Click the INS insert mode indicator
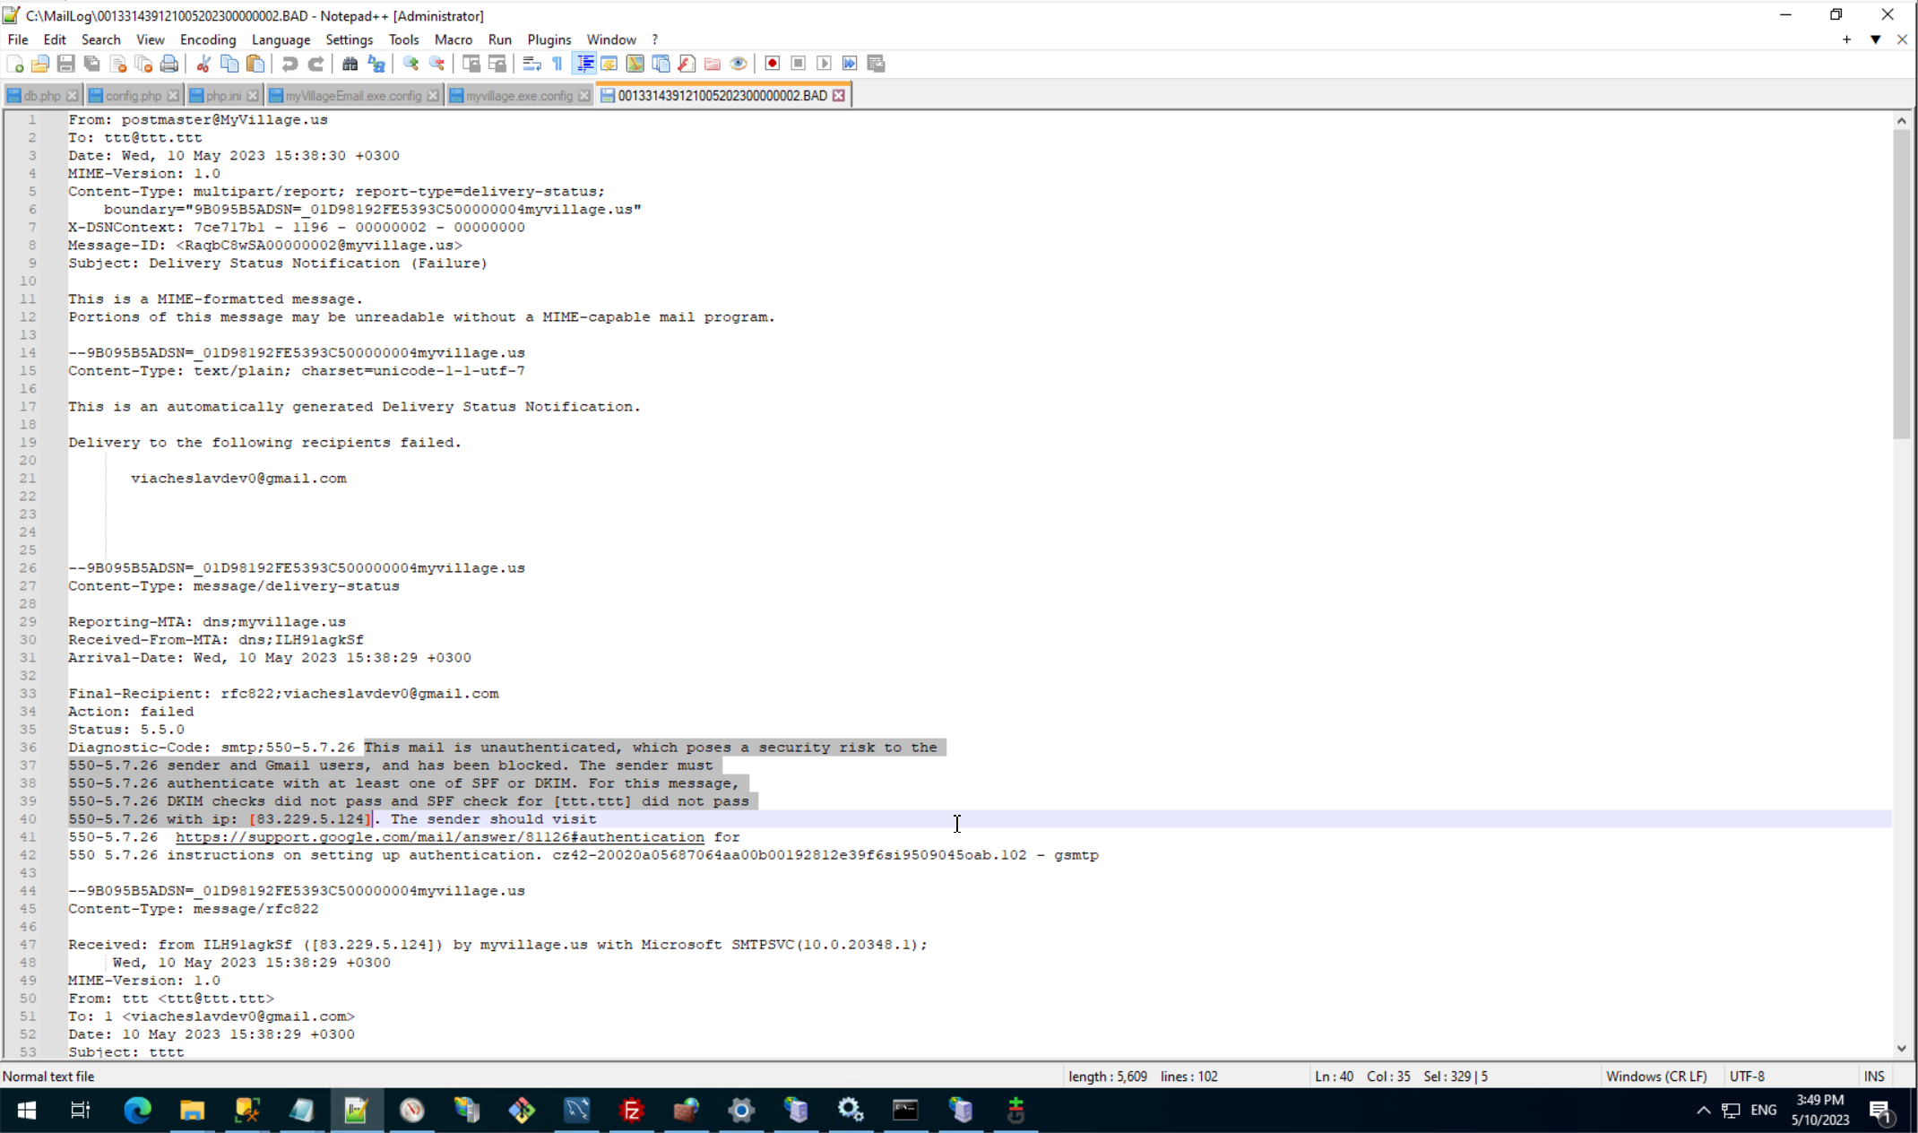1918x1133 pixels. coord(1874,1077)
